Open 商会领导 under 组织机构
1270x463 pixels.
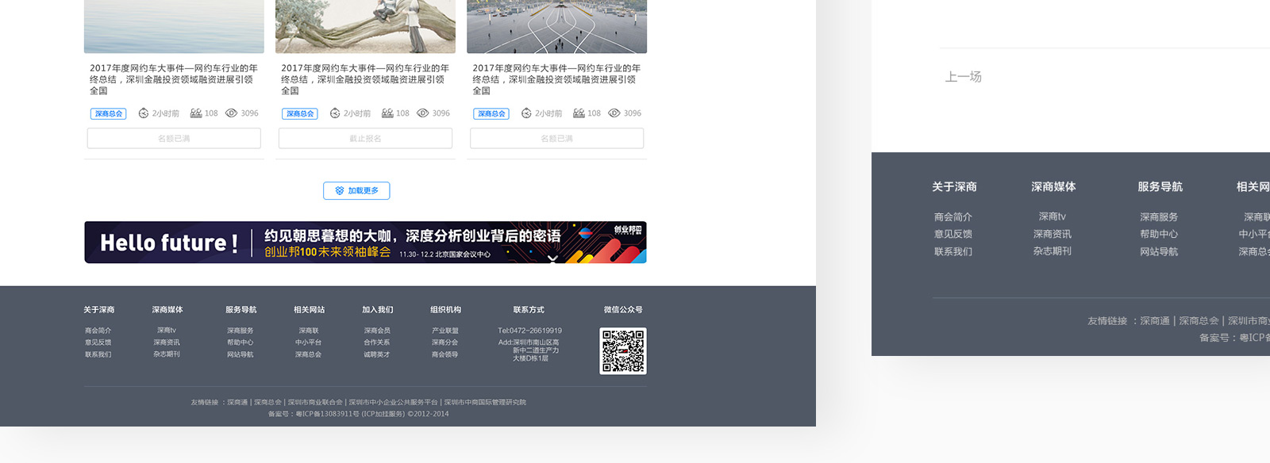point(445,354)
